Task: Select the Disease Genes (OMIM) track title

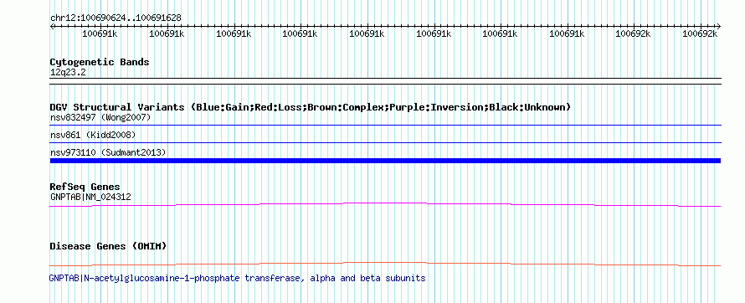Action: pos(108,246)
